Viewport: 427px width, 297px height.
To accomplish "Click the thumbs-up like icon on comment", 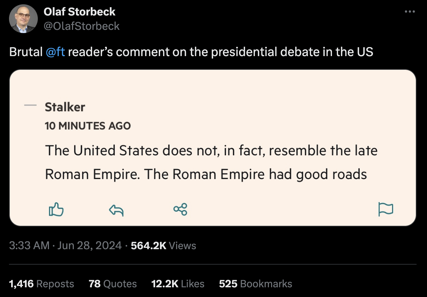I will tap(56, 209).
